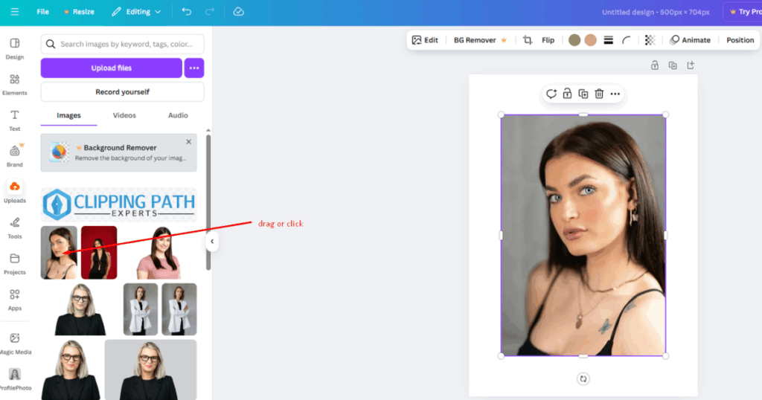This screenshot has width=762, height=400.
Task: Duplicate the page with page copy icon
Action: pos(673,65)
